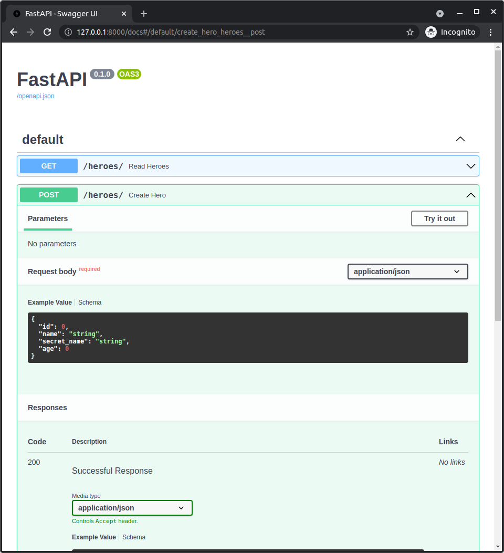Viewport: 504px width, 553px height.
Task: Click inside the browser address bar
Action: tap(210, 32)
